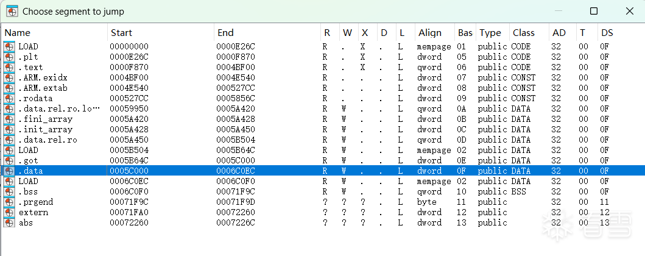Image resolution: width=645 pixels, height=256 pixels.
Task: Click the Align column header
Action: 434,32
